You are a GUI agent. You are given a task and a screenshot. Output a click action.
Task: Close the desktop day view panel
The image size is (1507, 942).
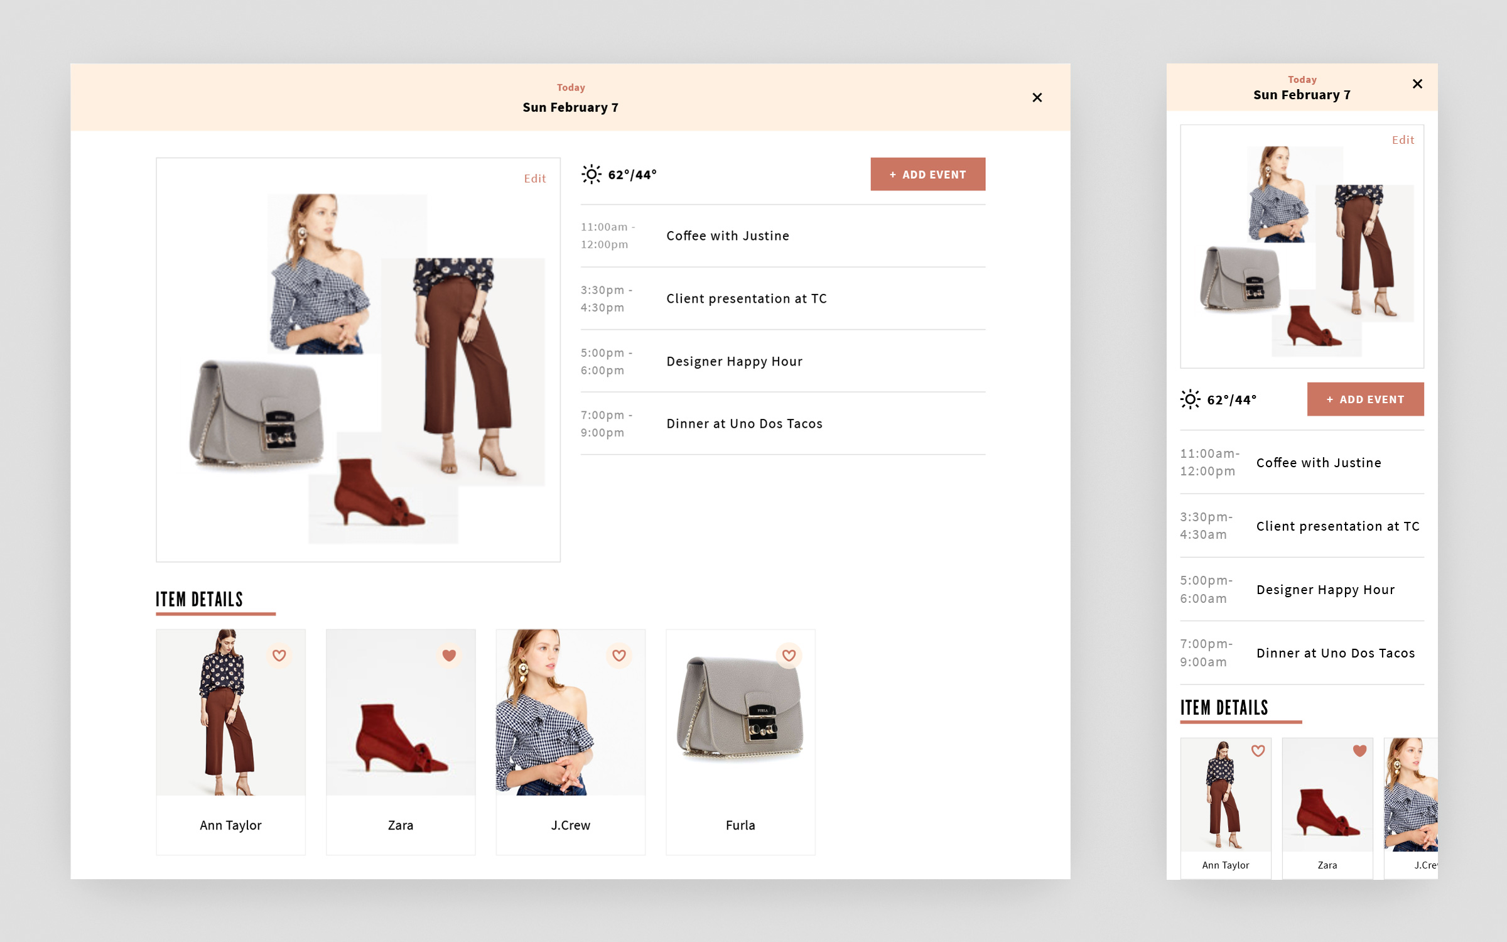click(1037, 97)
